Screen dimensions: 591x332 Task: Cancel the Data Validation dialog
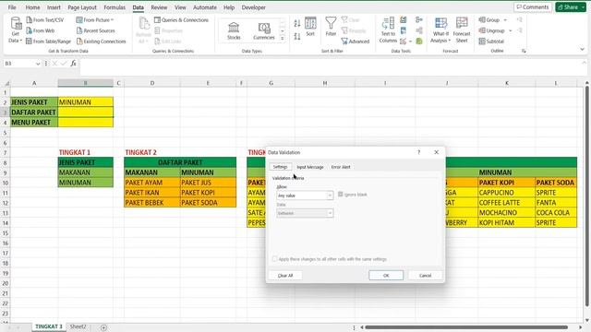coord(425,275)
